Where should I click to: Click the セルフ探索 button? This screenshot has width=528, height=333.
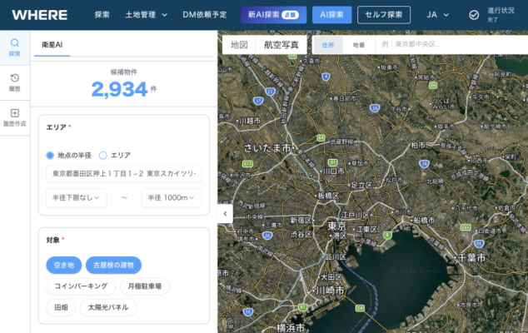tap(384, 15)
